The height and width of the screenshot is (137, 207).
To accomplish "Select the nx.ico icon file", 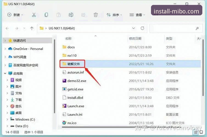I will pyautogui.click(x=69, y=123).
